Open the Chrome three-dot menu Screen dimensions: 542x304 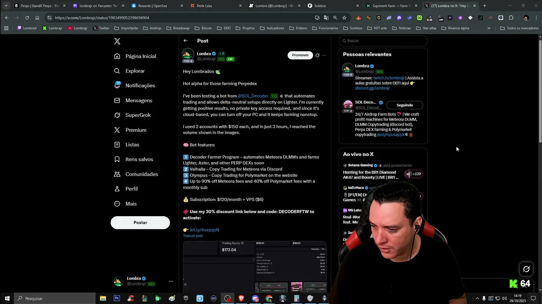[x=536, y=18]
